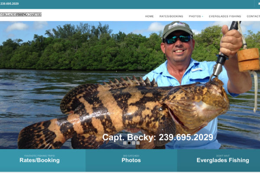
Task: Jump to the fourth slideshow dot
Action: (138, 143)
